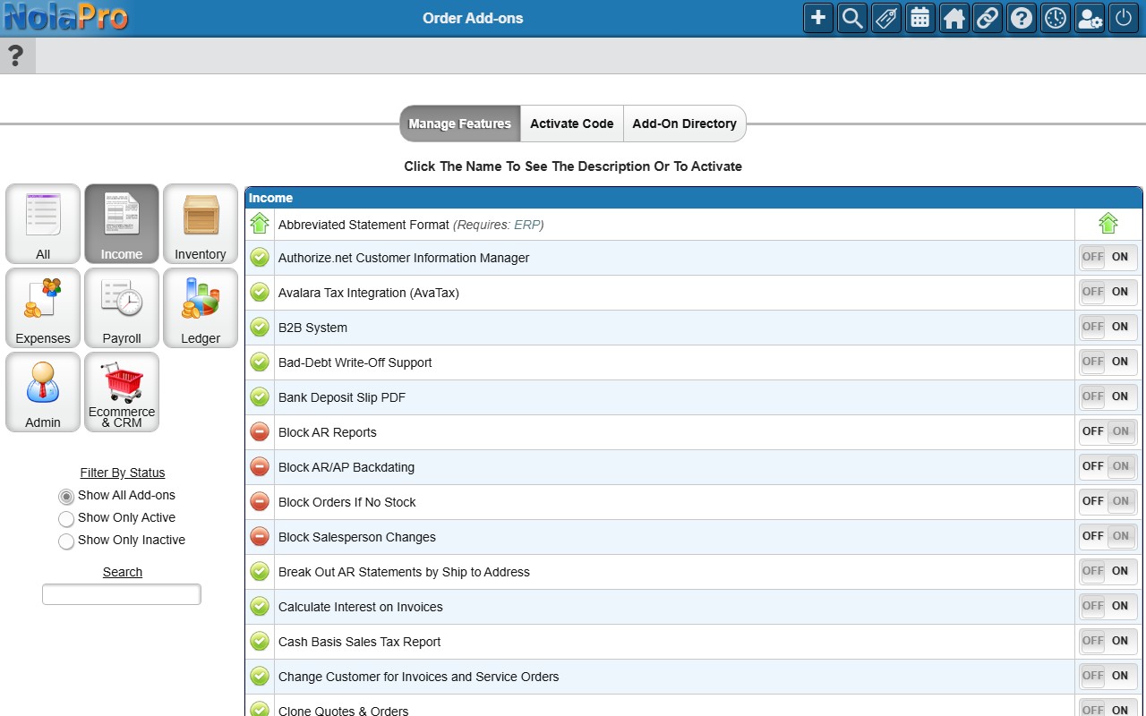The height and width of the screenshot is (716, 1146).
Task: Toggle Block AR/AP Backdating switch
Action: click(1108, 466)
